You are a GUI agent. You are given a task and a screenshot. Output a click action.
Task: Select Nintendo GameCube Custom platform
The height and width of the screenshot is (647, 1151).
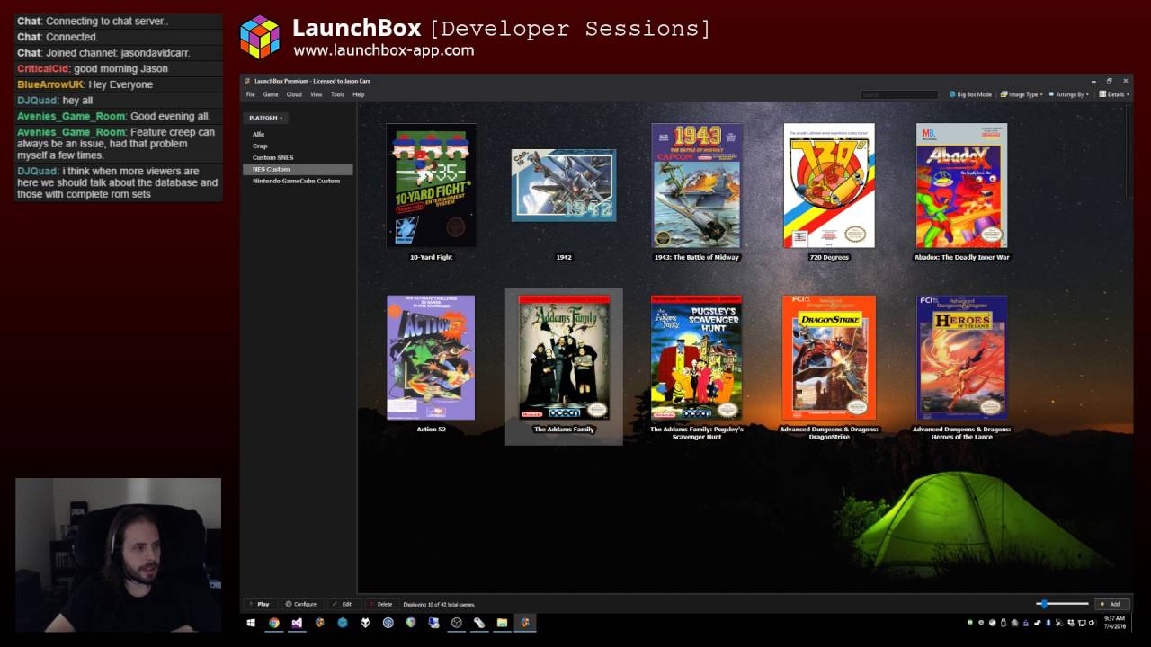pyautogui.click(x=296, y=181)
